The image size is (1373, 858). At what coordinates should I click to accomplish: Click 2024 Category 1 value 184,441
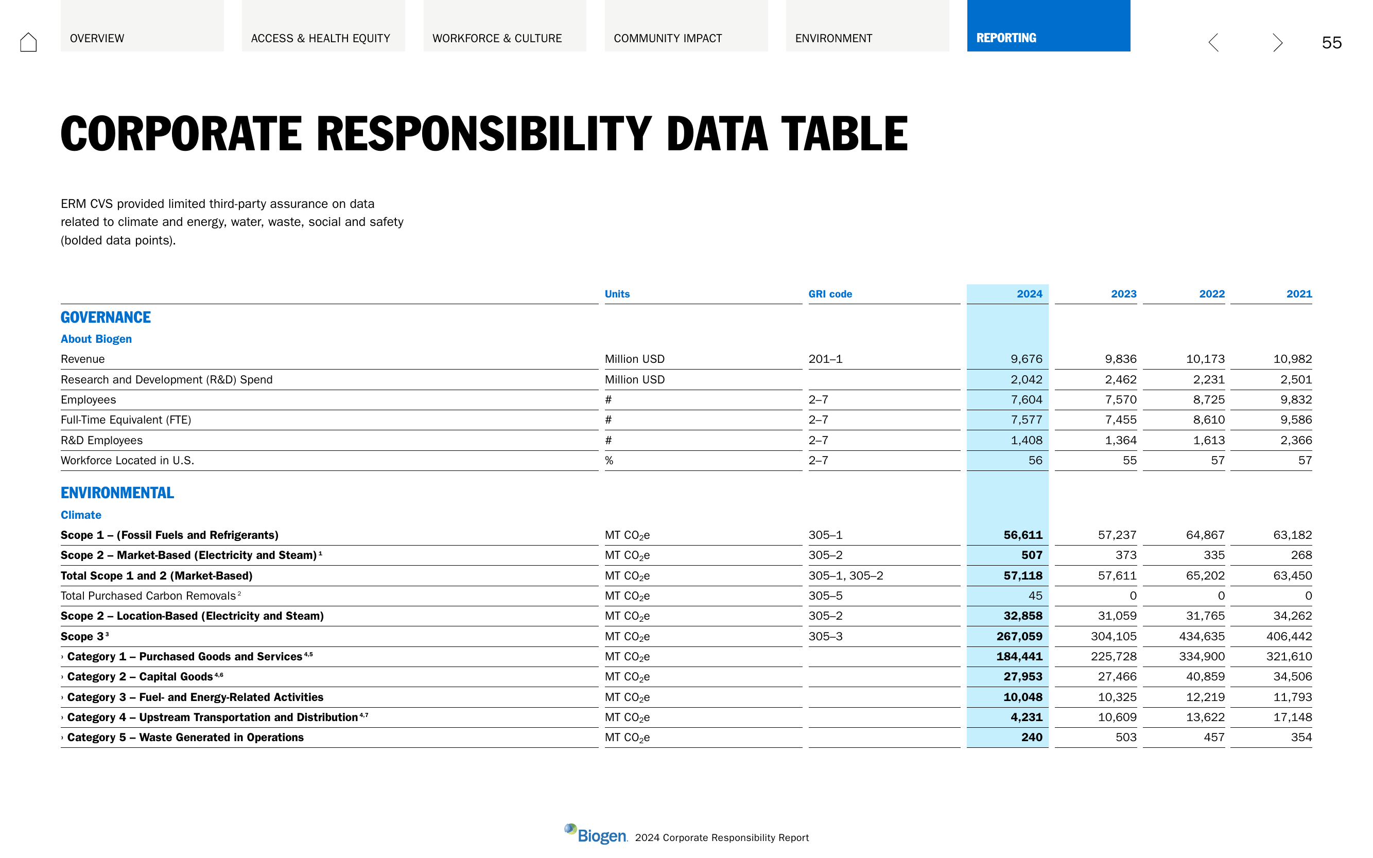(x=1019, y=657)
